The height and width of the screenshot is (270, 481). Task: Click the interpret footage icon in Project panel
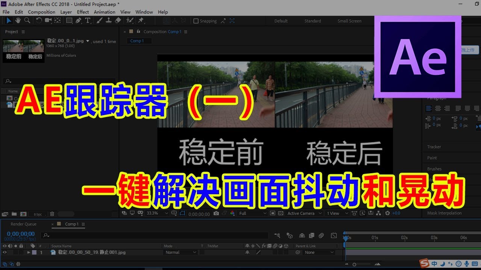pyautogui.click(x=5, y=214)
